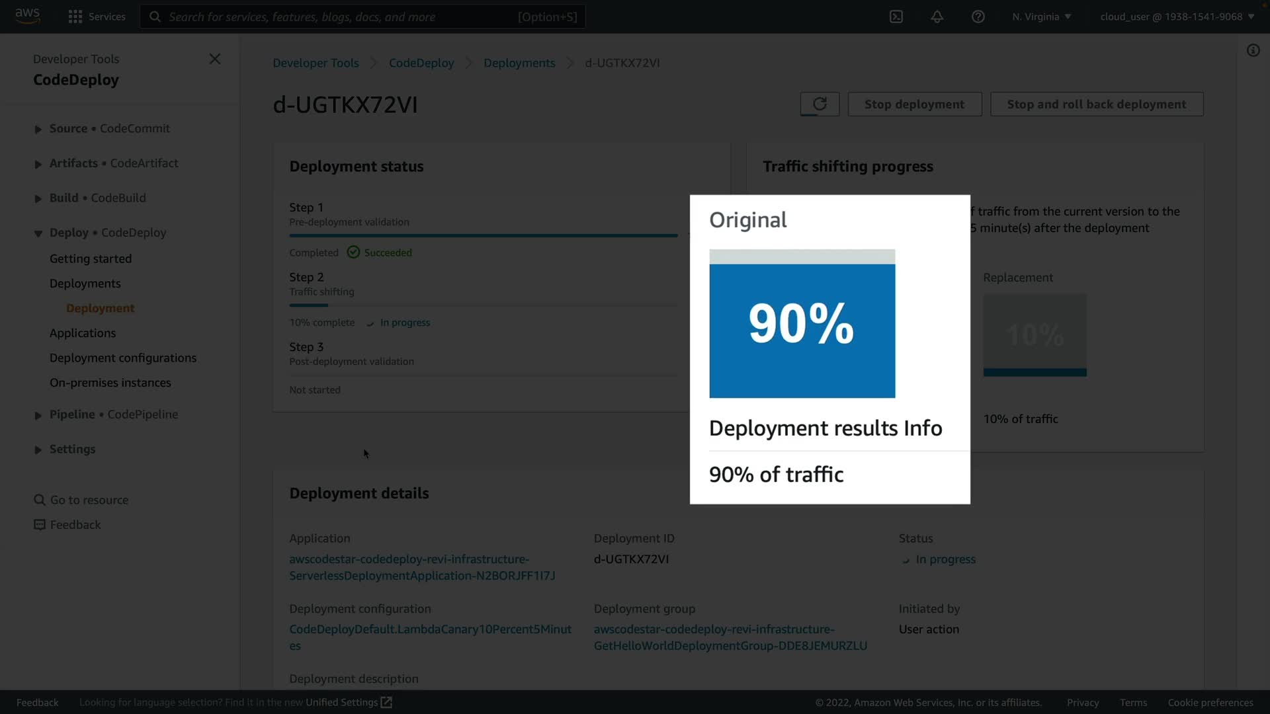Image resolution: width=1270 pixels, height=714 pixels.
Task: Click the refresh deployment button
Action: 820,104
